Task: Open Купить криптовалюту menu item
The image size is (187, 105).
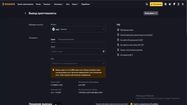Action: [25, 4]
